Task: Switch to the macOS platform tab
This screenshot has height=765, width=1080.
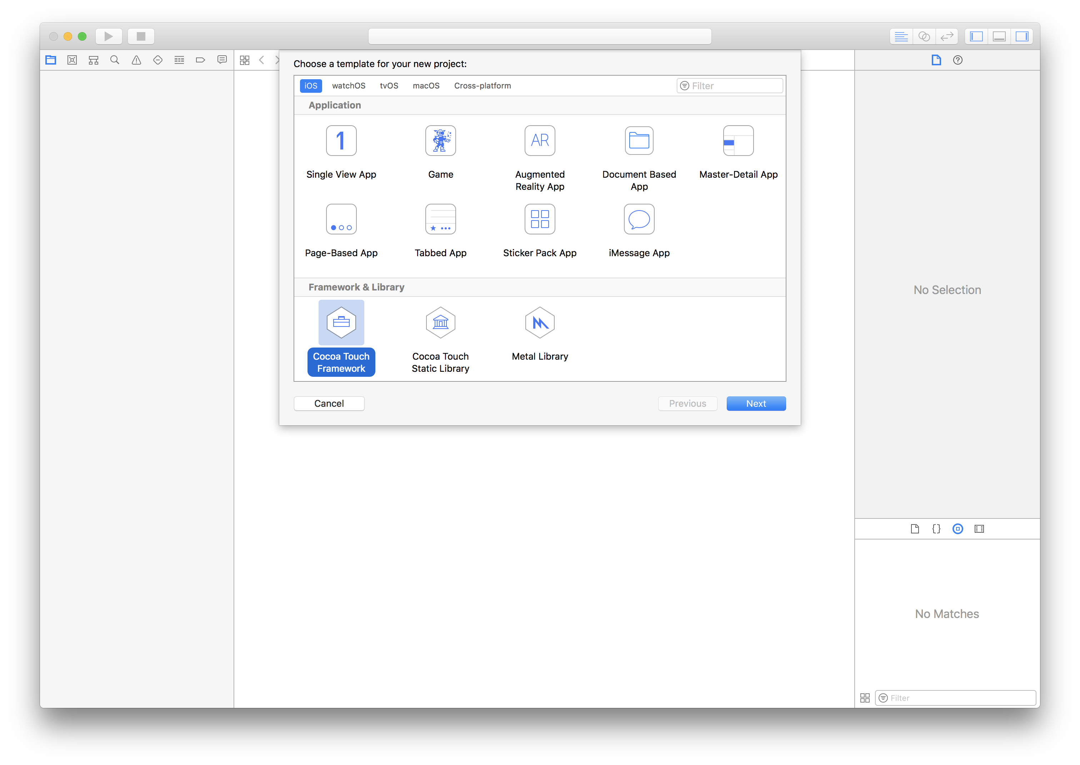Action: (426, 86)
